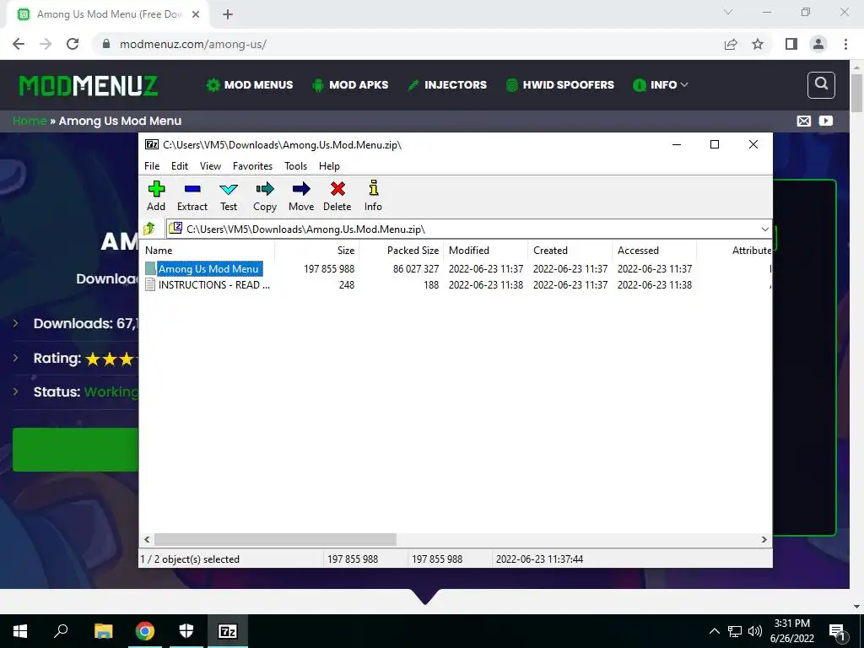Click the Home breadcrumb link
Image resolution: width=864 pixels, height=648 pixels.
(x=30, y=121)
